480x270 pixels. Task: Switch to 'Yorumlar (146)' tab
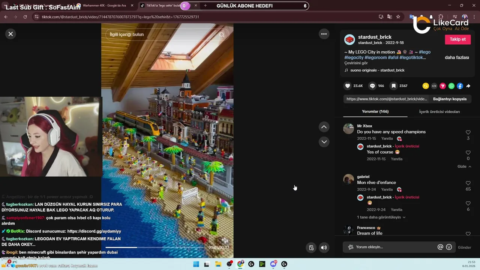tap(375, 111)
